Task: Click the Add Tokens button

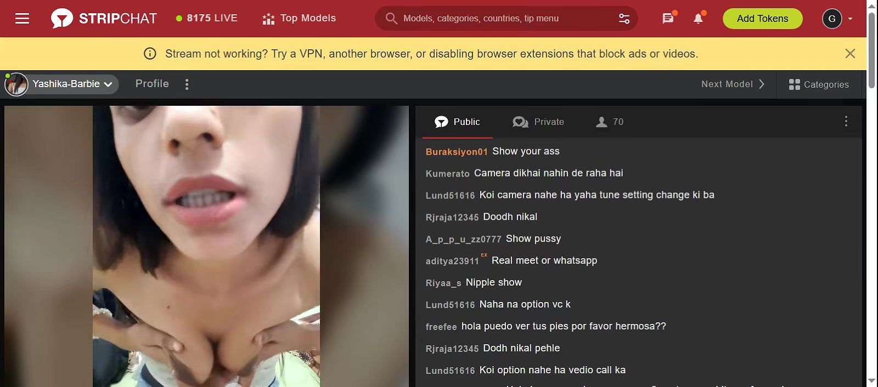Action: [762, 19]
